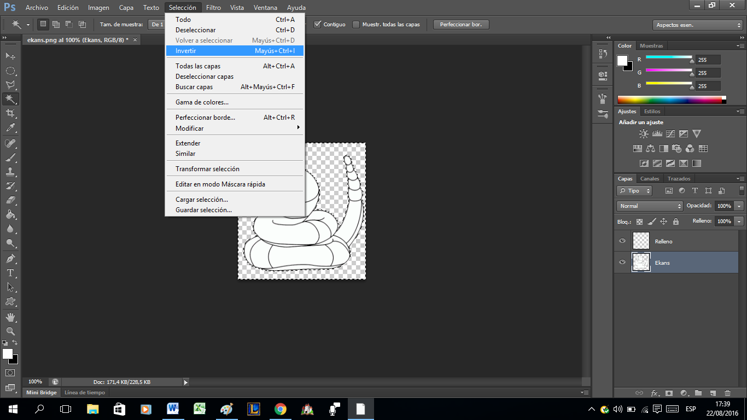Open the Opacidad slider dropdown arrow
747x420 pixels.
tap(739, 206)
